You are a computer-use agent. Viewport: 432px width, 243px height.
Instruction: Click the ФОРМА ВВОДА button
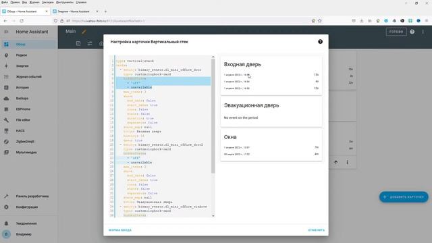120,230
